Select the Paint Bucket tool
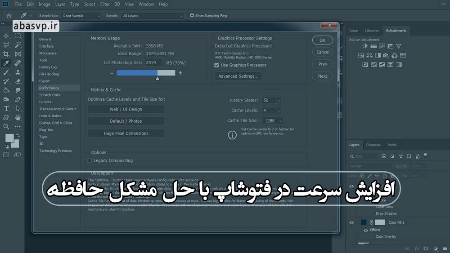The width and height of the screenshot is (450, 253). [x=6, y=90]
